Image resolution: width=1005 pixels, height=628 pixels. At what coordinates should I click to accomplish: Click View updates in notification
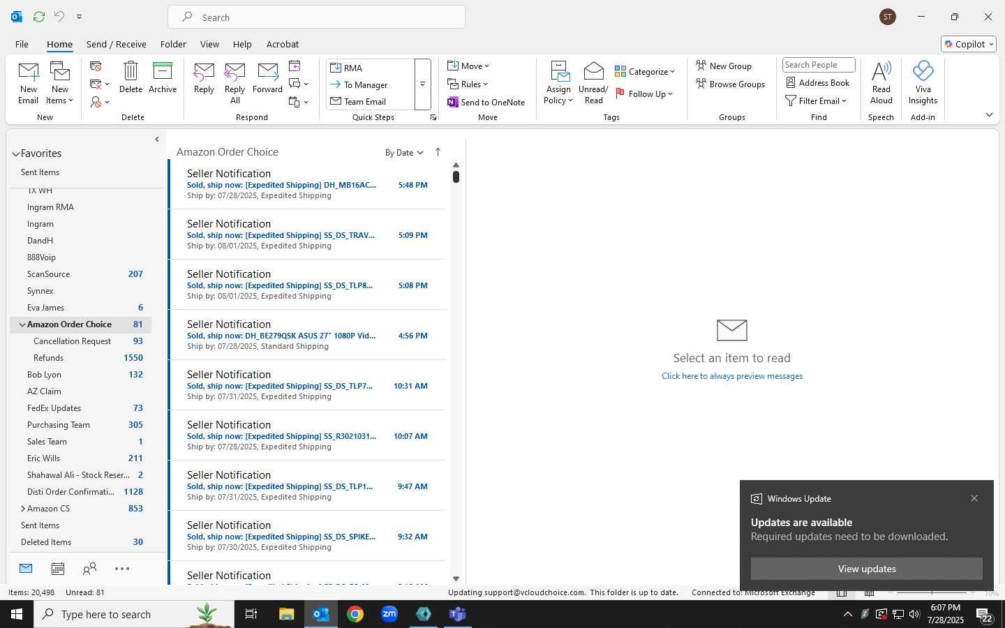(x=866, y=569)
